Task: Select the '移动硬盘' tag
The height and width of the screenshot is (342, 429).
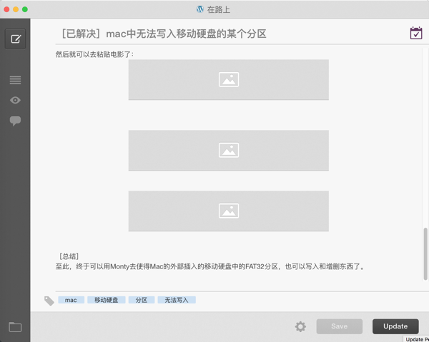Action: point(107,300)
